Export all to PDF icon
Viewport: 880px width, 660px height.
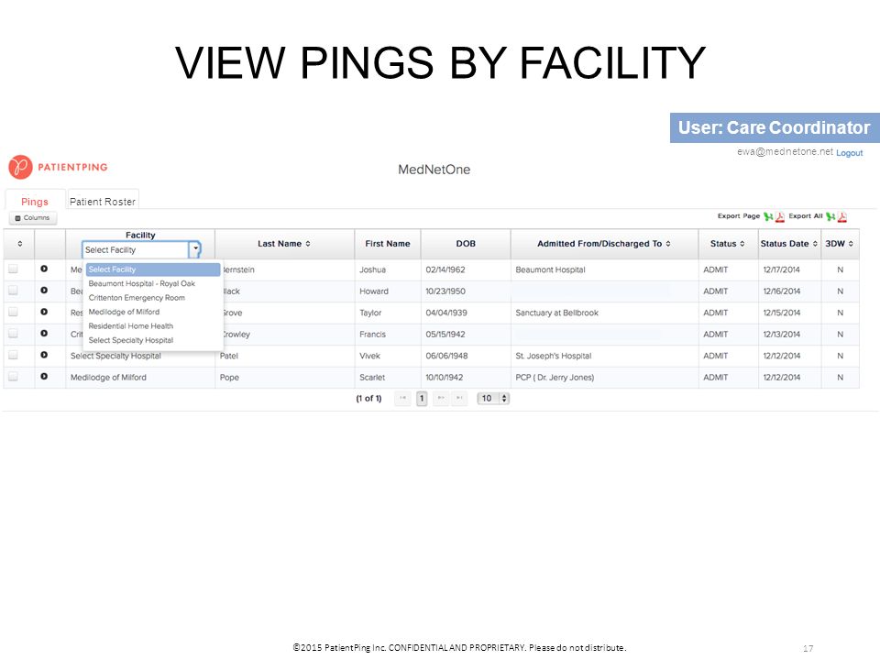841,216
